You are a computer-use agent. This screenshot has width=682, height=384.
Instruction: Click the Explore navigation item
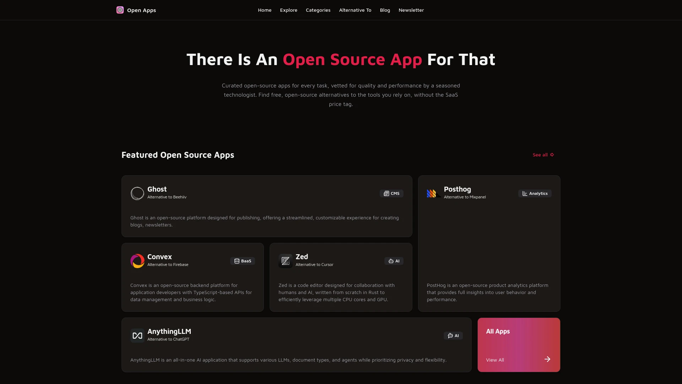point(288,10)
